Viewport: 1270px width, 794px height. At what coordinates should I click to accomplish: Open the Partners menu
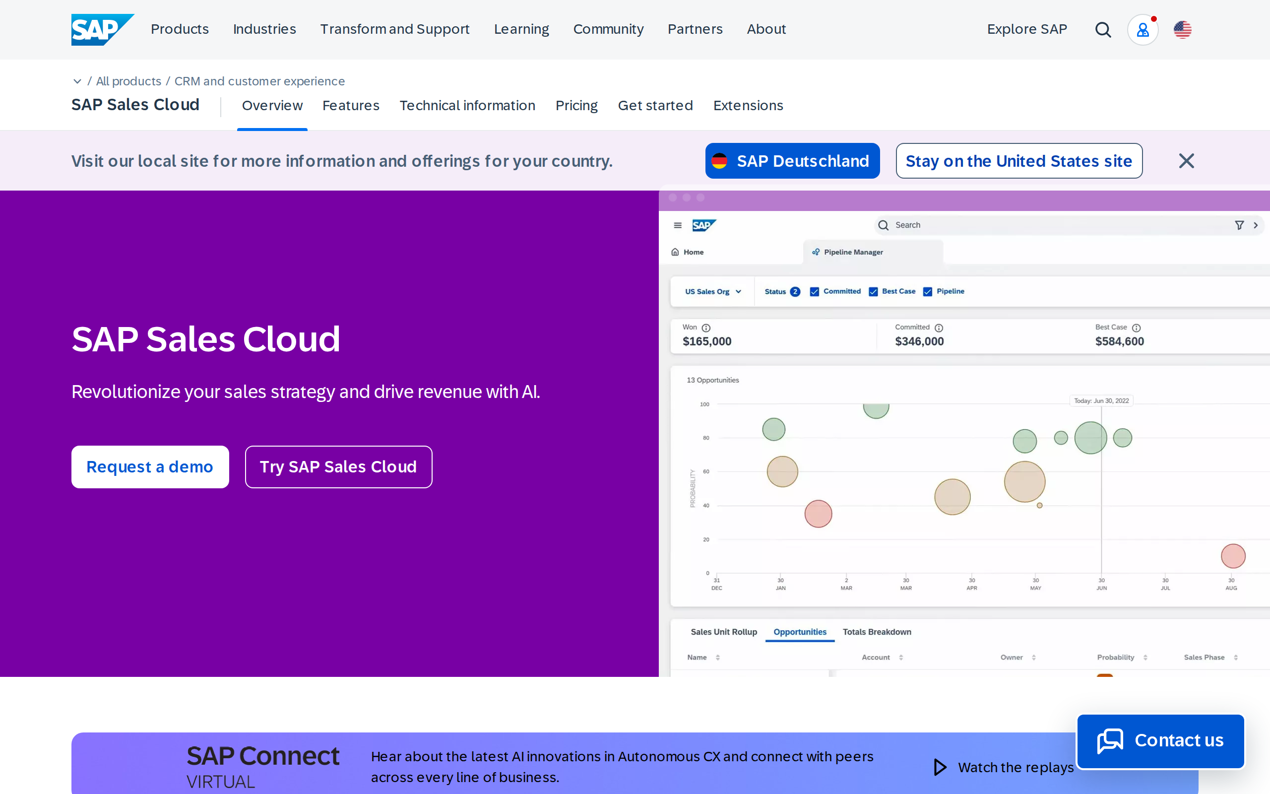(695, 29)
